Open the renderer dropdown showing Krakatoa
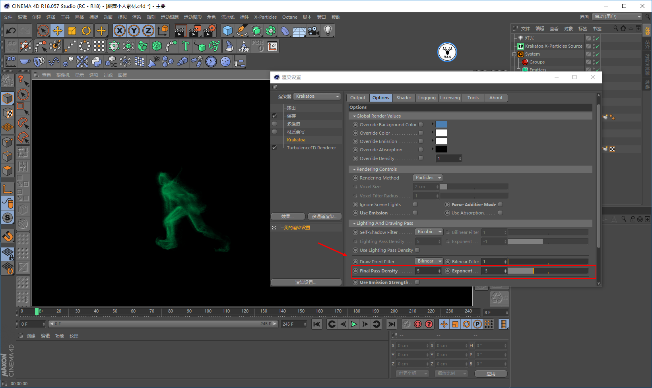This screenshot has height=388, width=652. (x=317, y=96)
